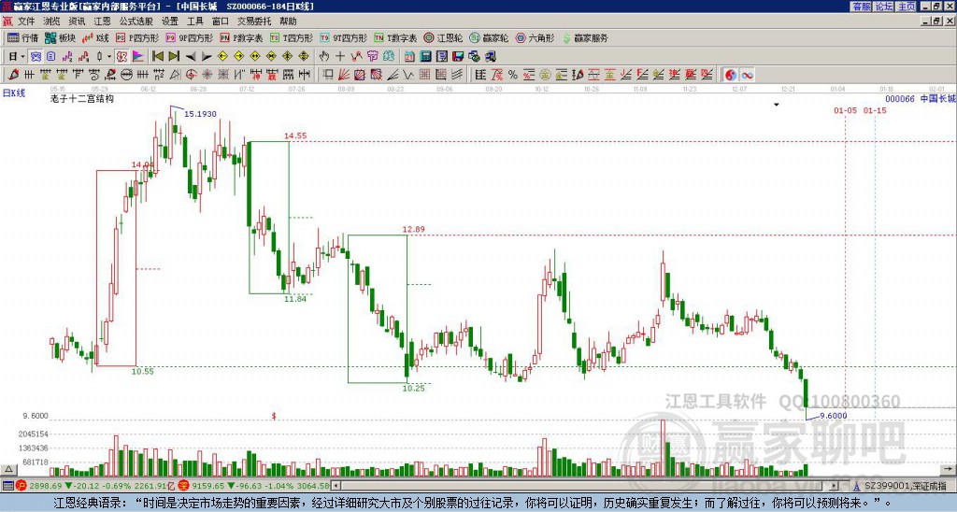Click the 2898.69 index value in status bar
The width and height of the screenshot is (957, 512).
coord(45,486)
